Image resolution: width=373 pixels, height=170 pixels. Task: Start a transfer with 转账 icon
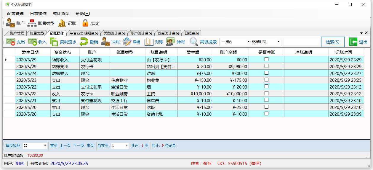pyautogui.click(x=171, y=42)
